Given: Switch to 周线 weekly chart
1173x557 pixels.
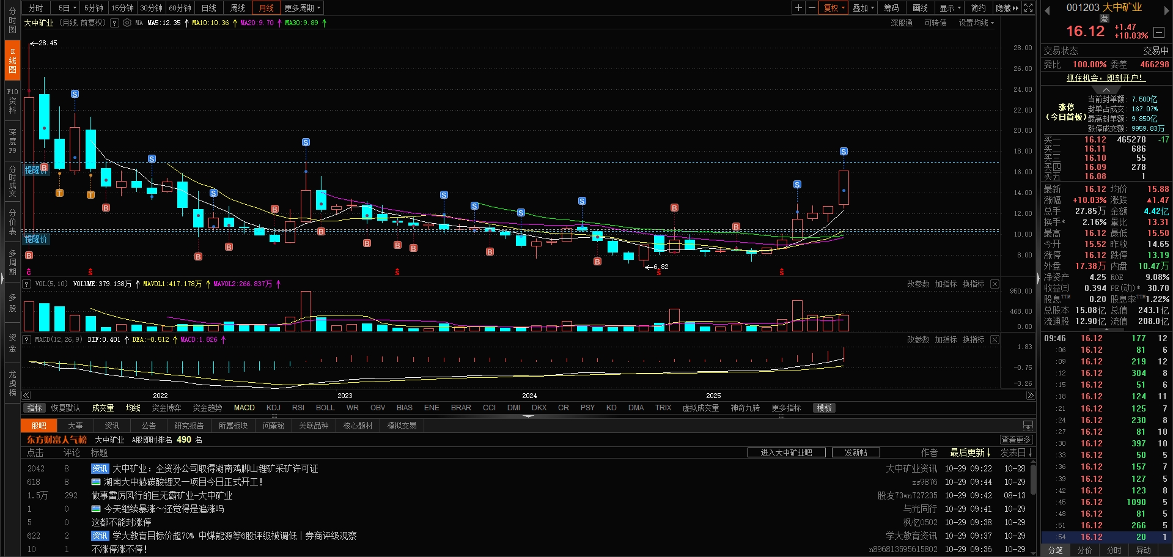Looking at the screenshot, I should (x=238, y=8).
